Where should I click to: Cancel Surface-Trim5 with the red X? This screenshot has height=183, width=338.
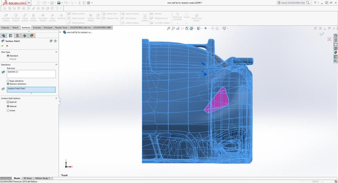tap(7, 46)
